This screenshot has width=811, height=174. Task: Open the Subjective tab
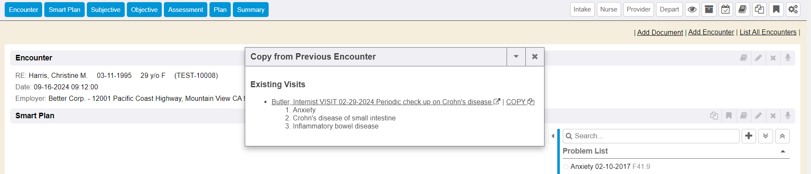106,9
